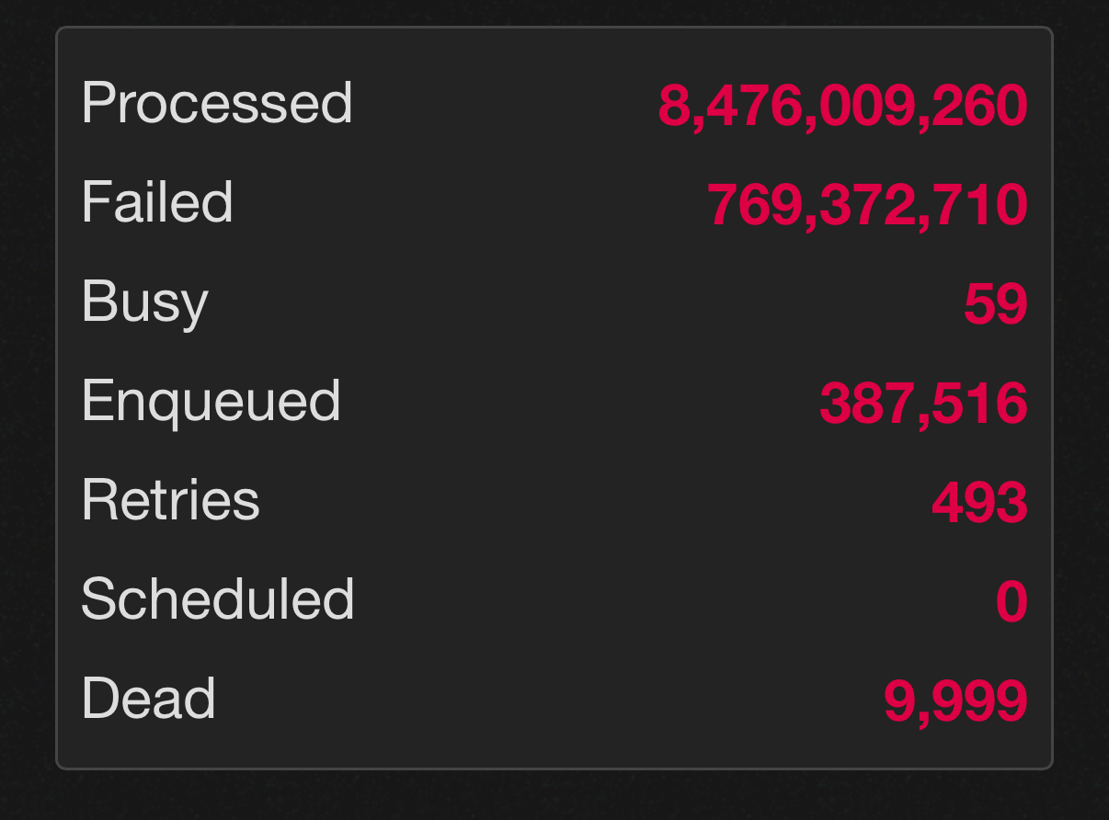The image size is (1109, 820).
Task: Click empty space in the Failed row
Action: [x=470, y=203]
